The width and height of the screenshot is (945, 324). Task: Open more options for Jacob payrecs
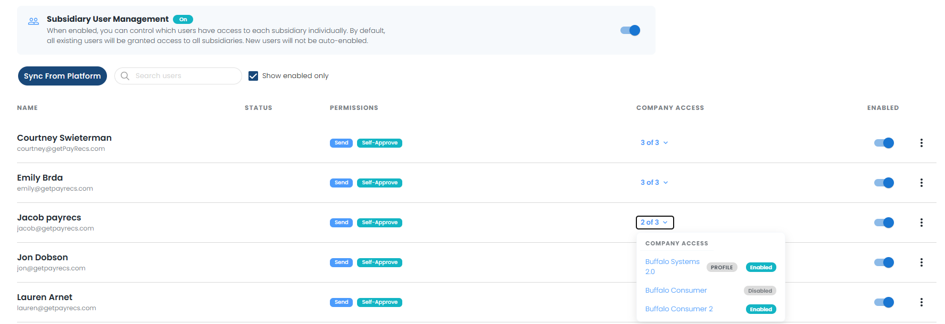922,223
